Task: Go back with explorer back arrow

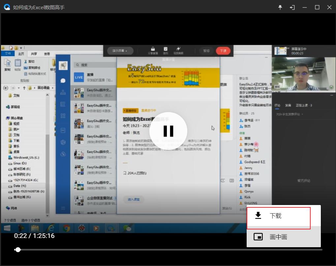Action: click(x=6, y=88)
